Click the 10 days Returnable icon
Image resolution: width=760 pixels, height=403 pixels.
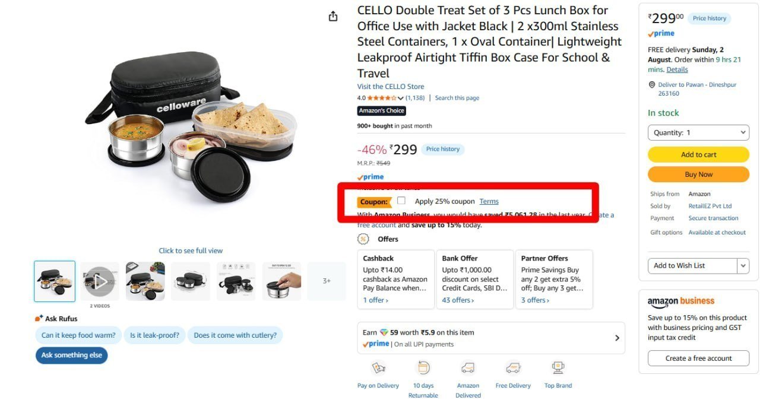coord(423,368)
